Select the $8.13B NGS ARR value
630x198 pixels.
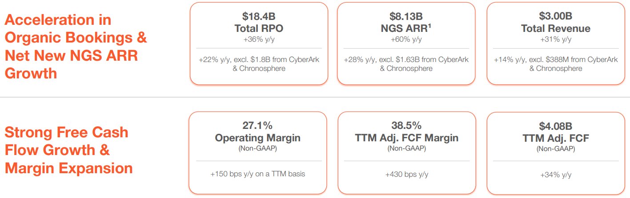point(406,17)
